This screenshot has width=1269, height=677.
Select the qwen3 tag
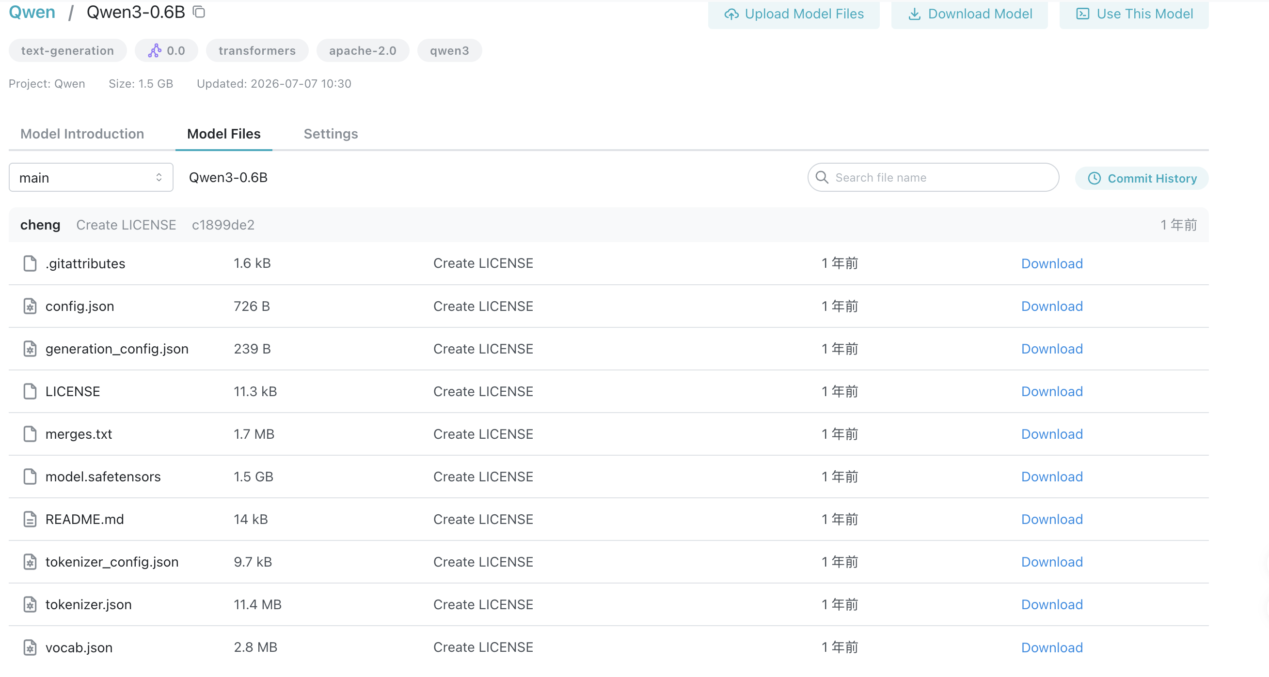pos(449,51)
